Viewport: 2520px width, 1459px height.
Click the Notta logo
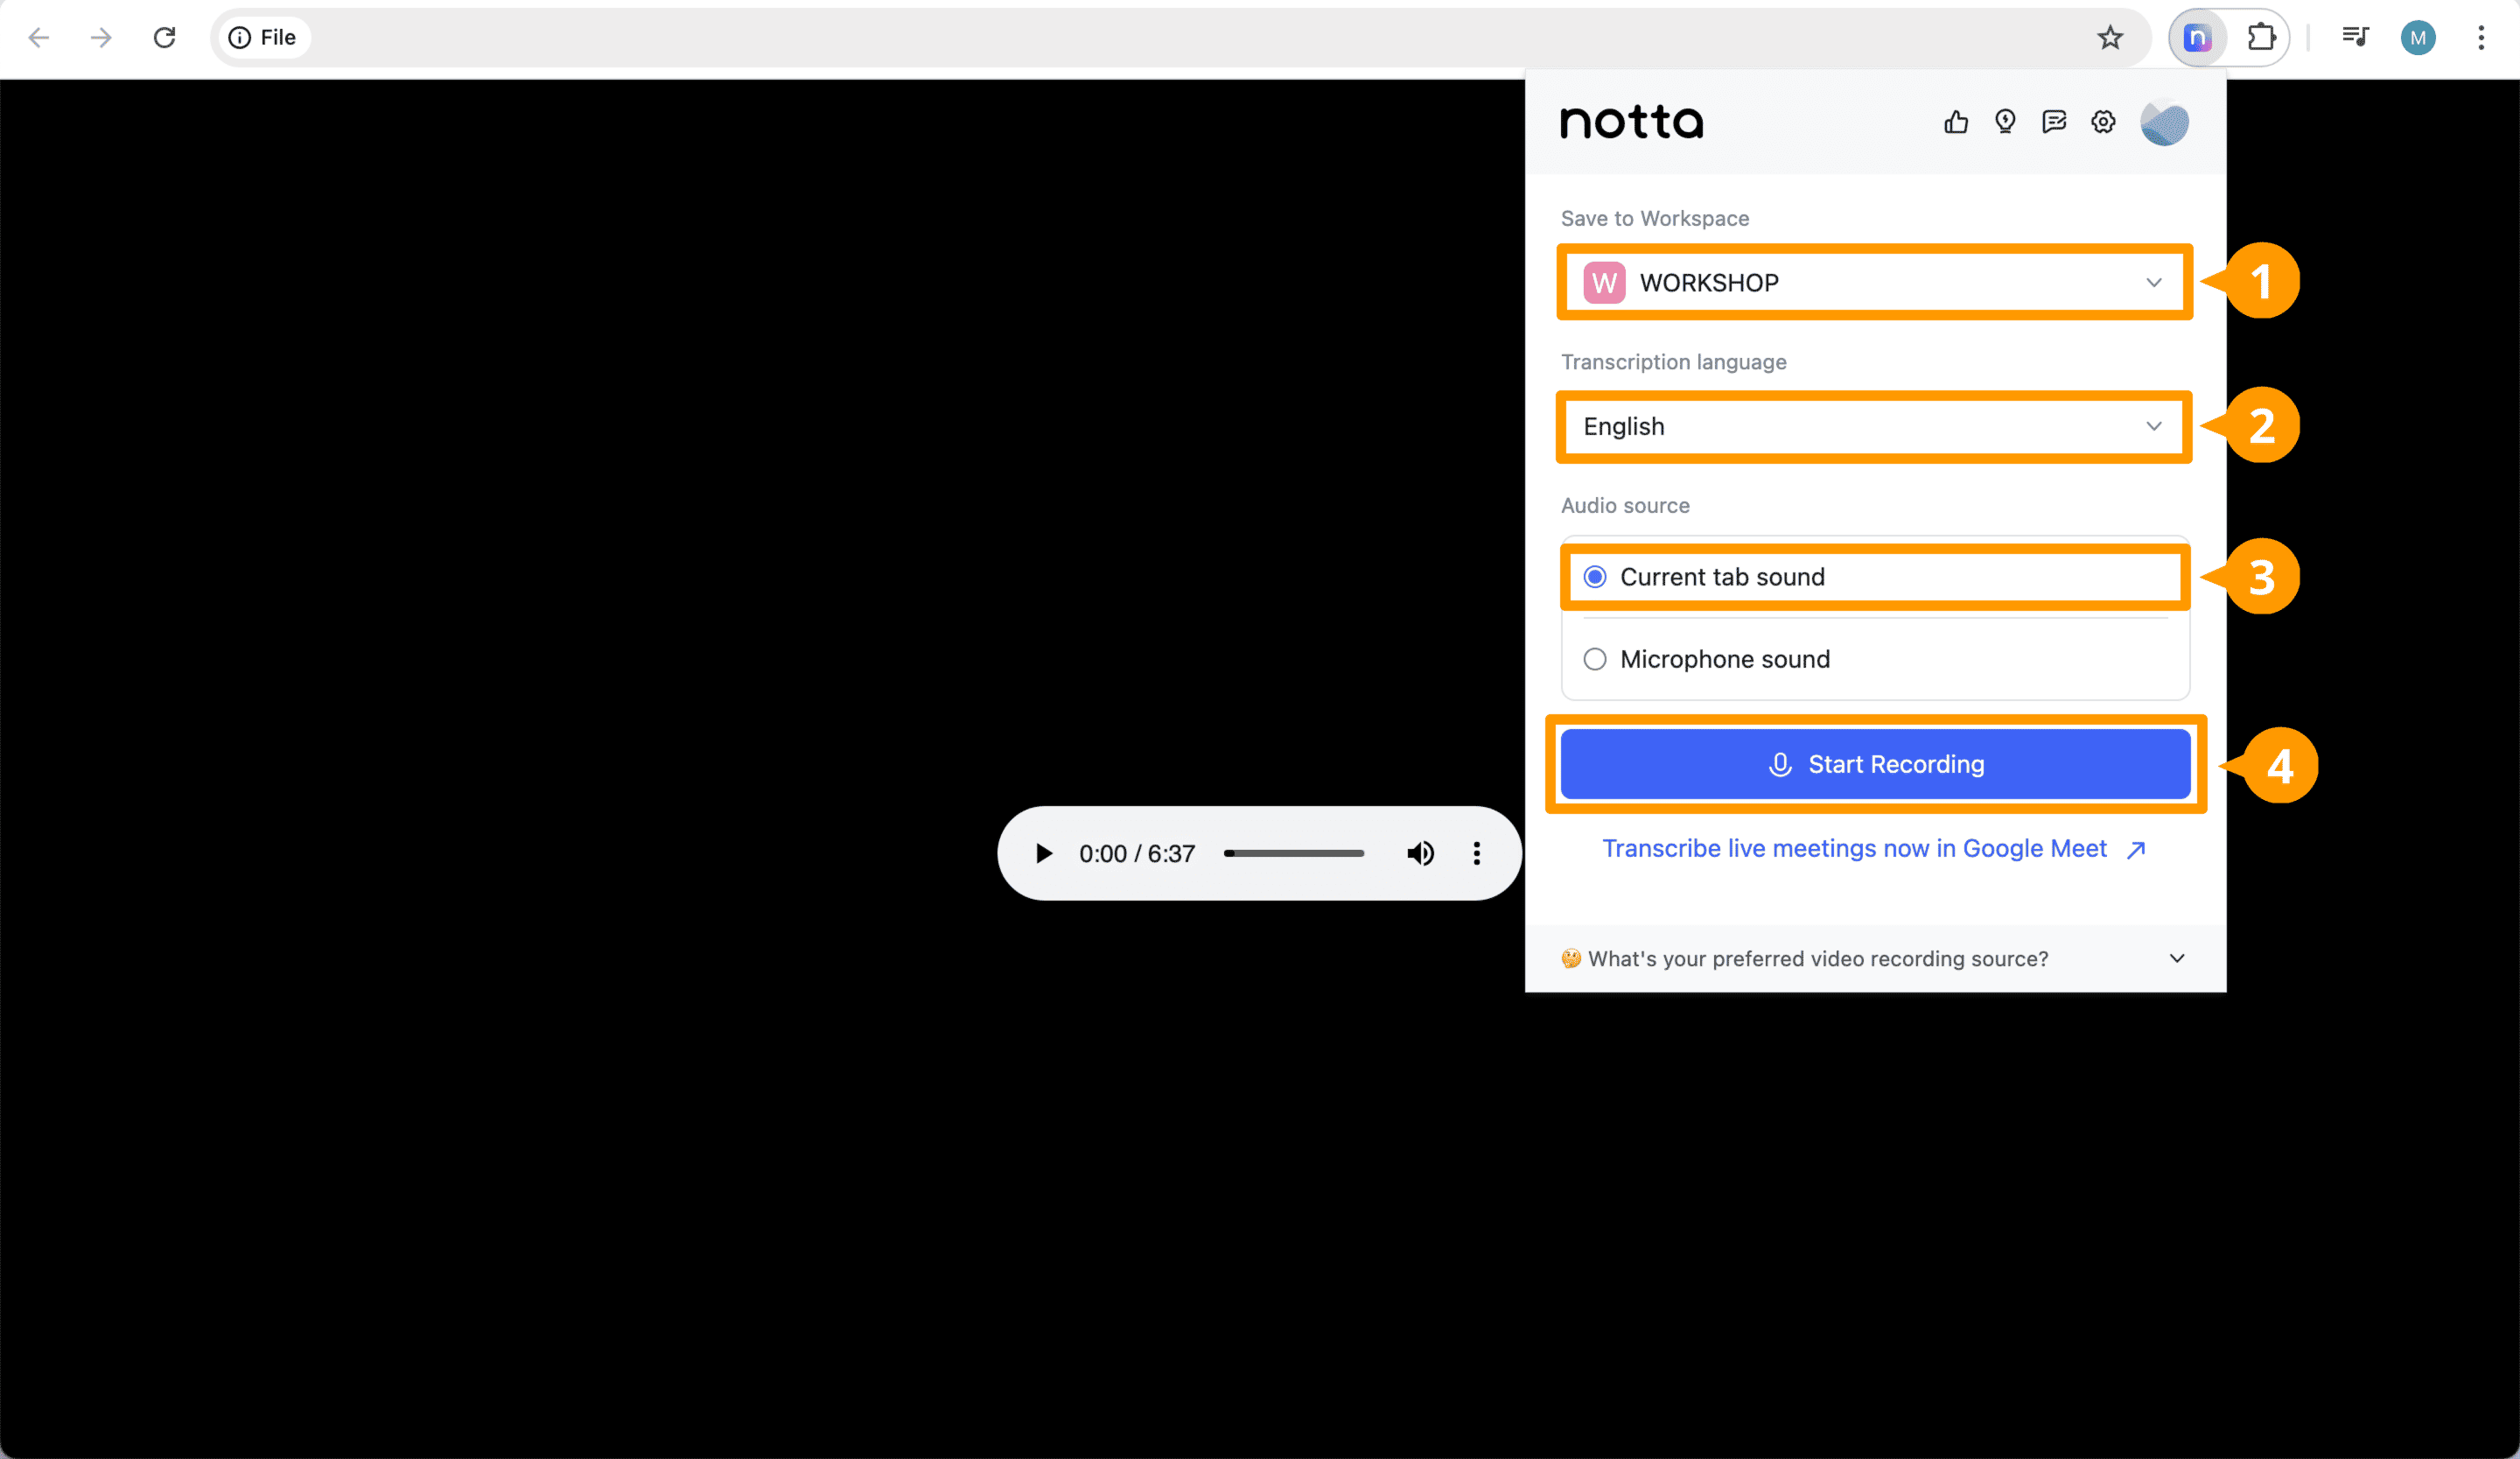1631,123
